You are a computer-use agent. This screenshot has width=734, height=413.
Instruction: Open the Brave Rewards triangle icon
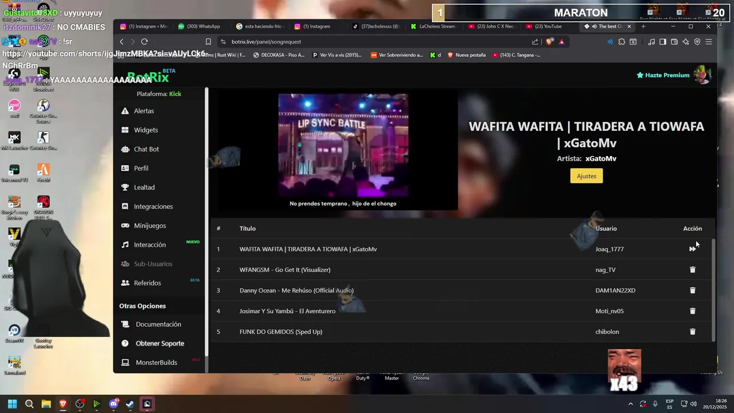point(561,41)
